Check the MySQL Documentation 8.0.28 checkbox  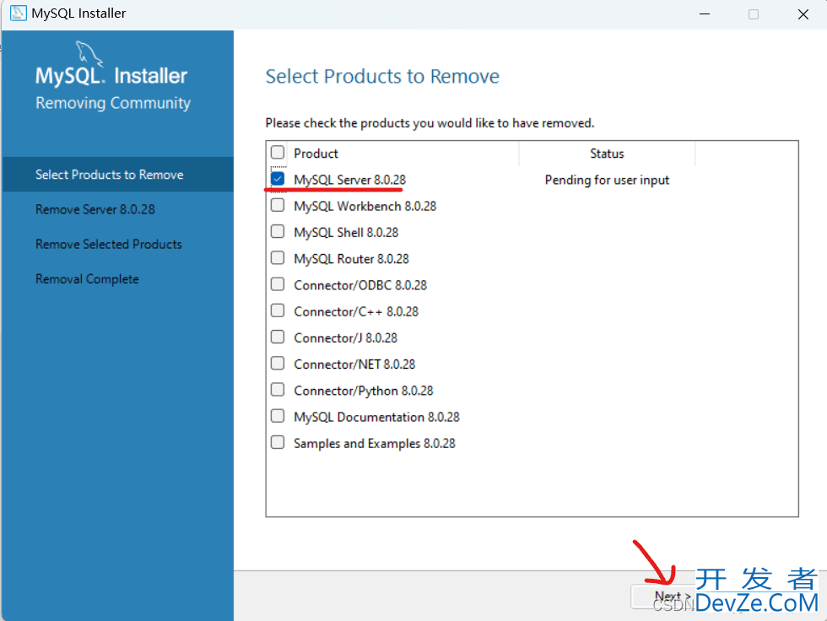(x=278, y=416)
